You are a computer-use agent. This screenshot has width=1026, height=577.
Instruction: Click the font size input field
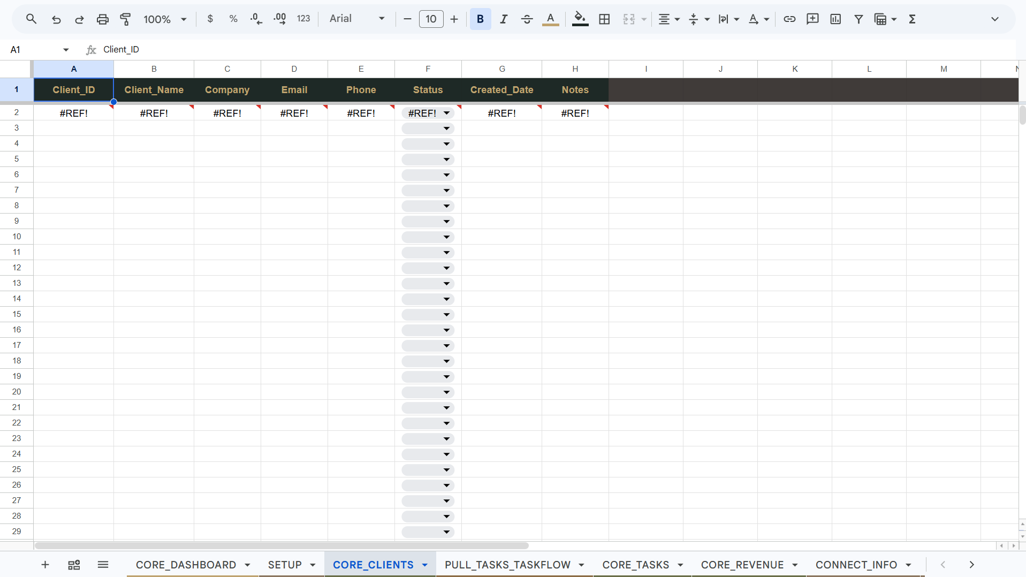pyautogui.click(x=431, y=19)
